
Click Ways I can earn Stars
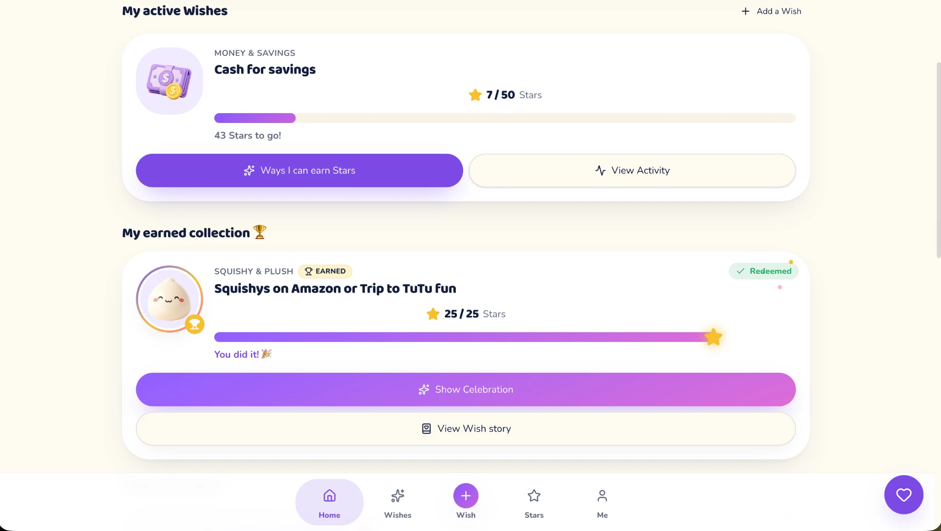point(299,170)
